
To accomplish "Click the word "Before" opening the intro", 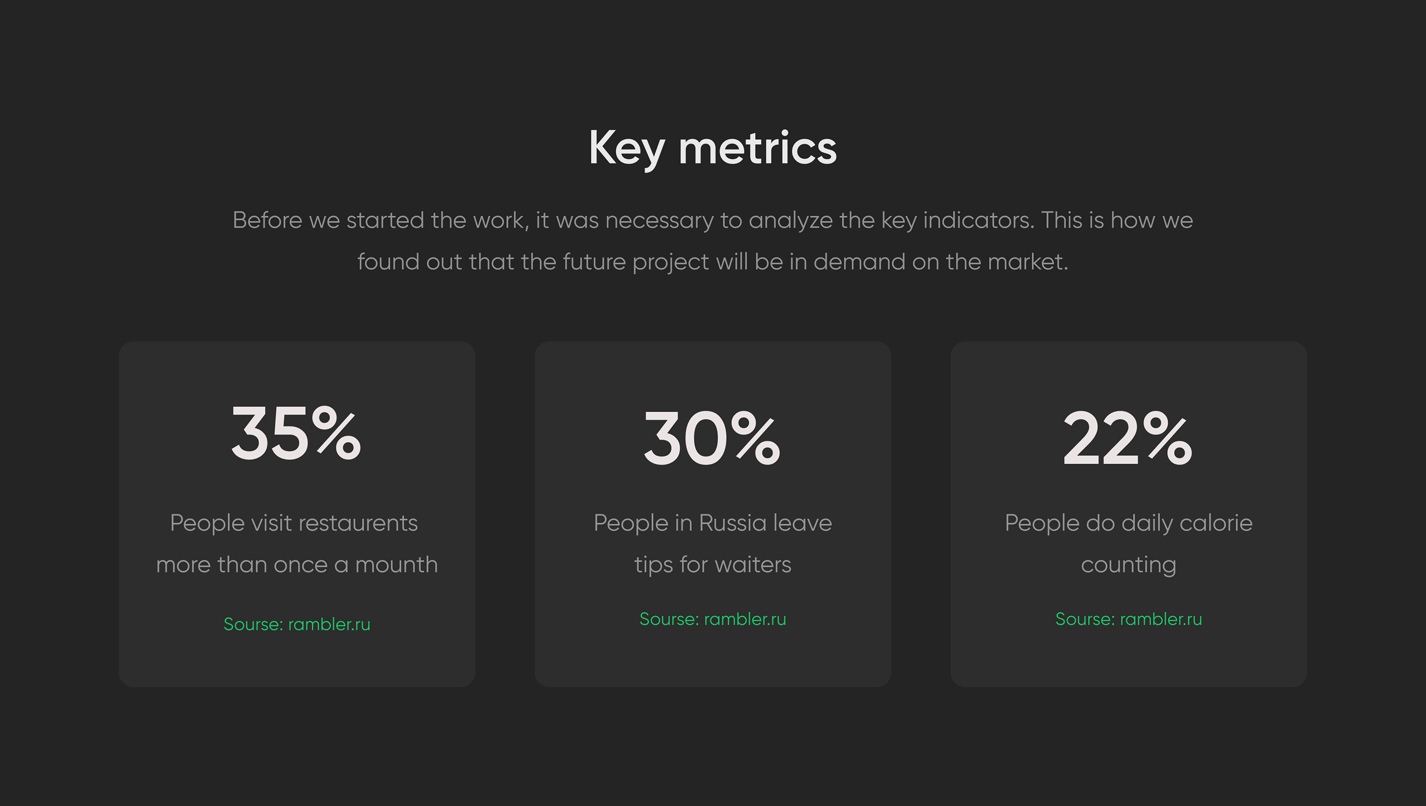I will click(x=267, y=220).
